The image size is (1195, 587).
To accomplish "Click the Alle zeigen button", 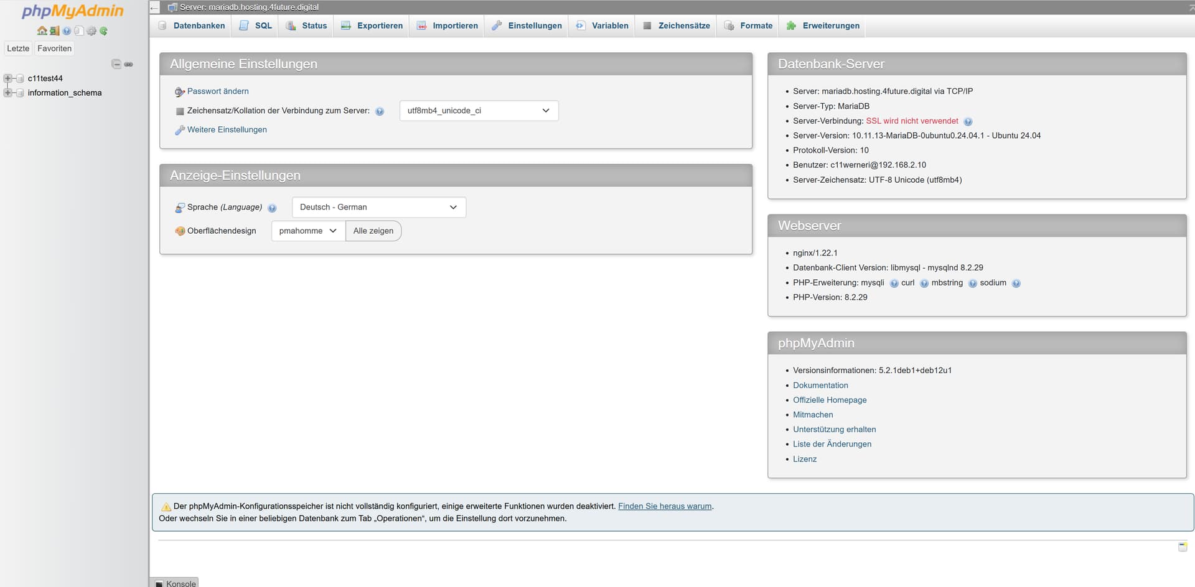I will (x=373, y=231).
